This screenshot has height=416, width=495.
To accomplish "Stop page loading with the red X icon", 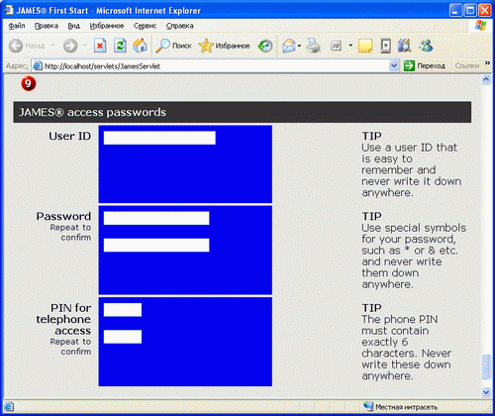I will (x=100, y=46).
